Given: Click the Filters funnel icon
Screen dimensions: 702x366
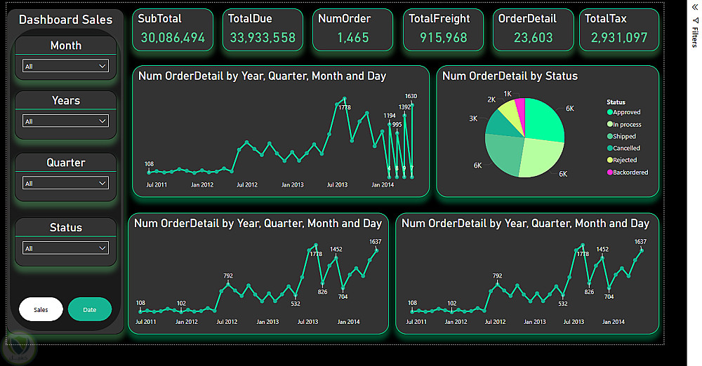Looking at the screenshot, I should coord(695,20).
